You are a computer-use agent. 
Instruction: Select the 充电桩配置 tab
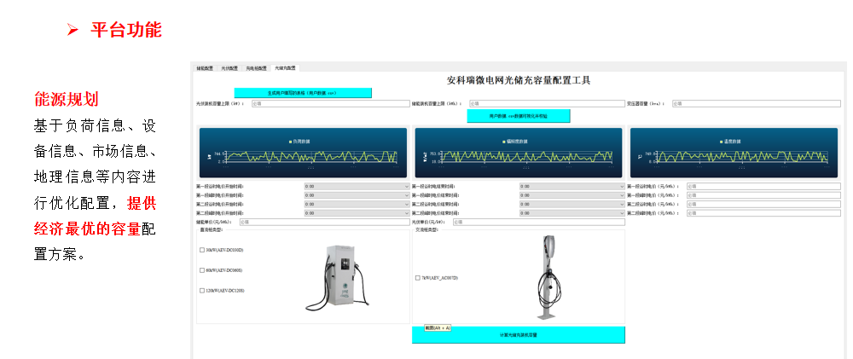click(x=256, y=67)
